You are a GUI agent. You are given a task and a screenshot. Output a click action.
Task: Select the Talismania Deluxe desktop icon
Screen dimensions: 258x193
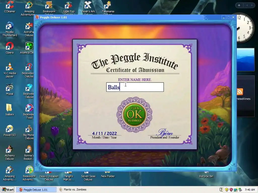click(108, 8)
